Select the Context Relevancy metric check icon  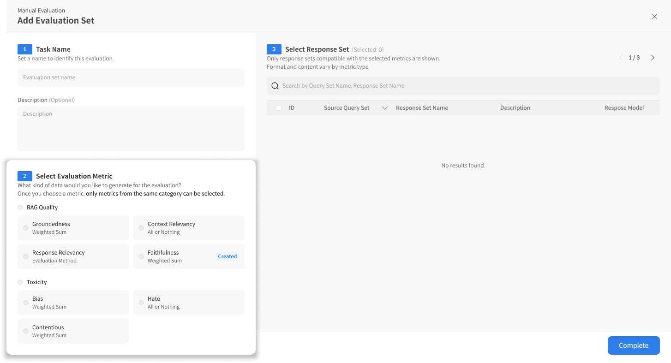tap(141, 228)
